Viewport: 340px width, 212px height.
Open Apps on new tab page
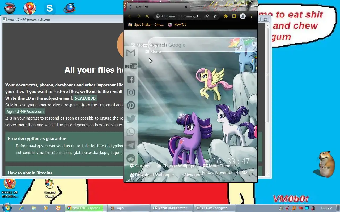coord(151,45)
